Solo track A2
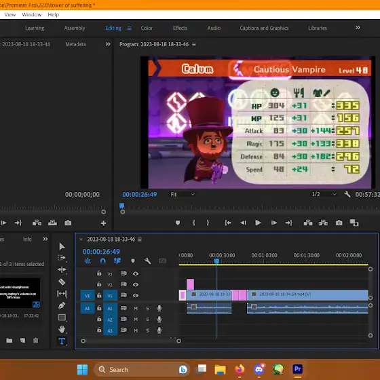380x380 pixels. pos(147,320)
